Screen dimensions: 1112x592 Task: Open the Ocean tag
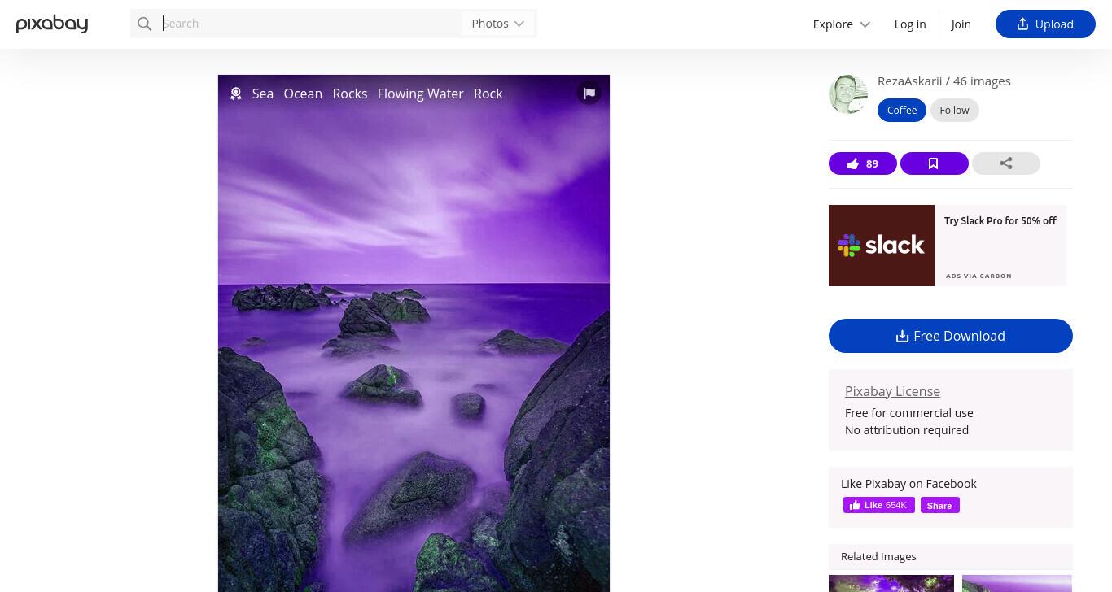coord(303,94)
